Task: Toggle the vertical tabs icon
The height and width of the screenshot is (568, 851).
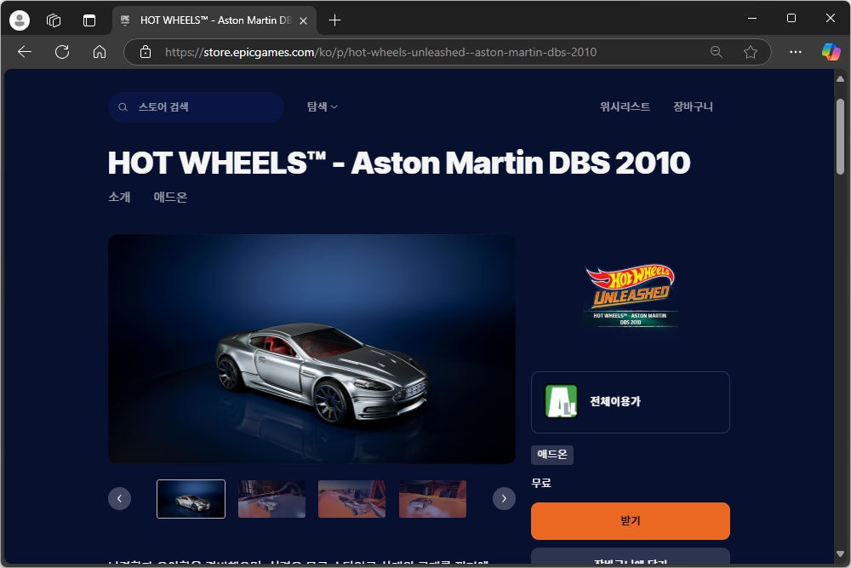Action: click(x=89, y=20)
